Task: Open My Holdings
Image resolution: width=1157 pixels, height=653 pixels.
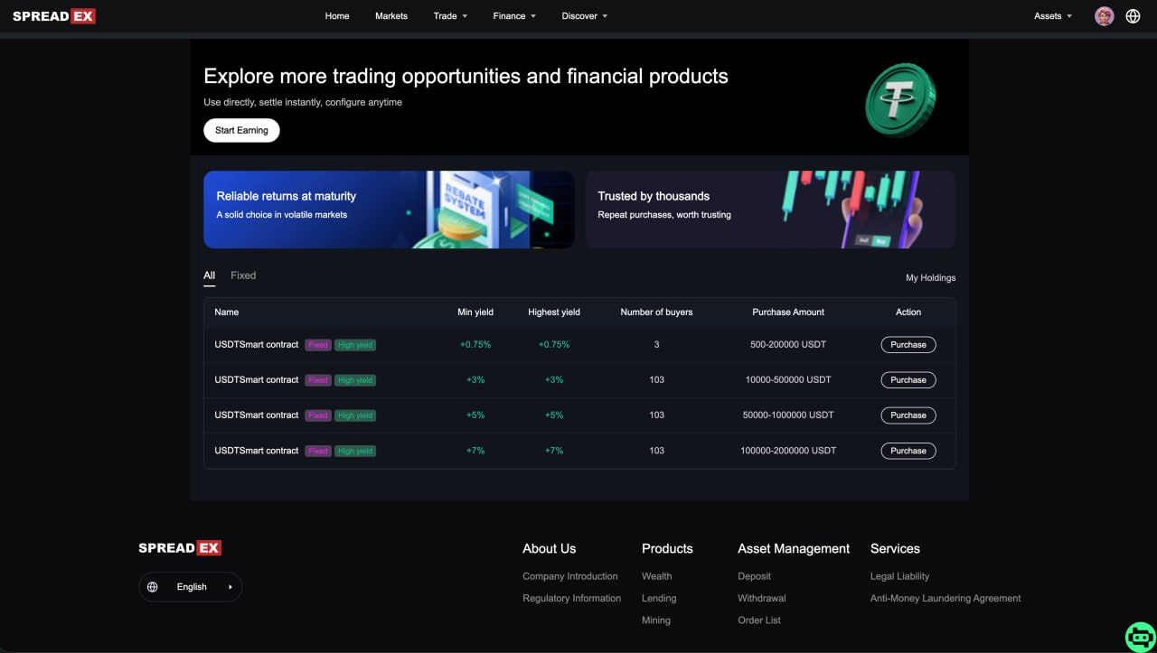Action: pos(930,278)
